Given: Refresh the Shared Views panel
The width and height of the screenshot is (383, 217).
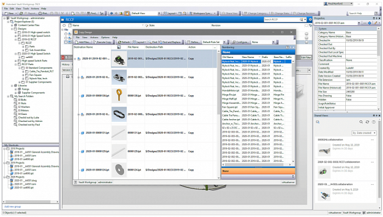Looking at the screenshot, I should click(367, 122).
